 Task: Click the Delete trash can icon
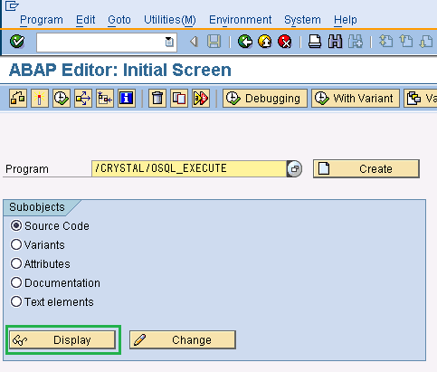point(157,98)
